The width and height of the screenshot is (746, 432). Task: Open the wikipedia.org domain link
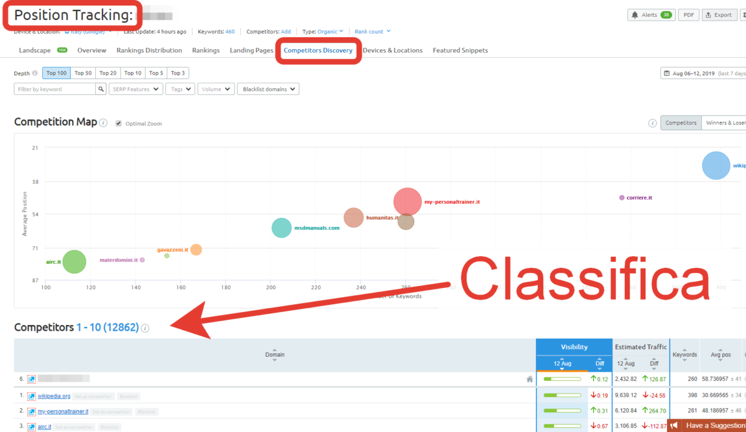click(54, 396)
